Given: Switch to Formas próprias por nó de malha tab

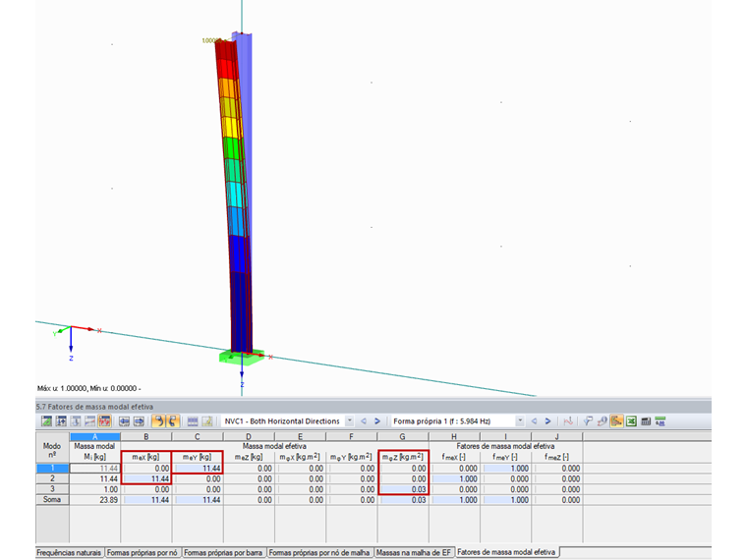Looking at the screenshot, I should coord(319,552).
